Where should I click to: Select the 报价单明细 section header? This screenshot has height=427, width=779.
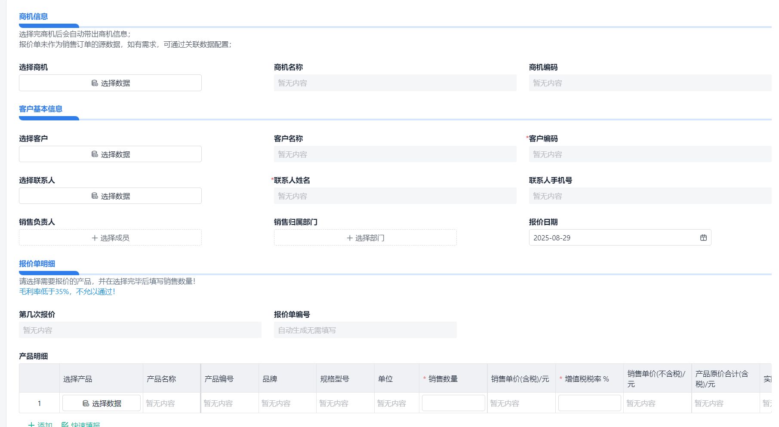coord(37,264)
